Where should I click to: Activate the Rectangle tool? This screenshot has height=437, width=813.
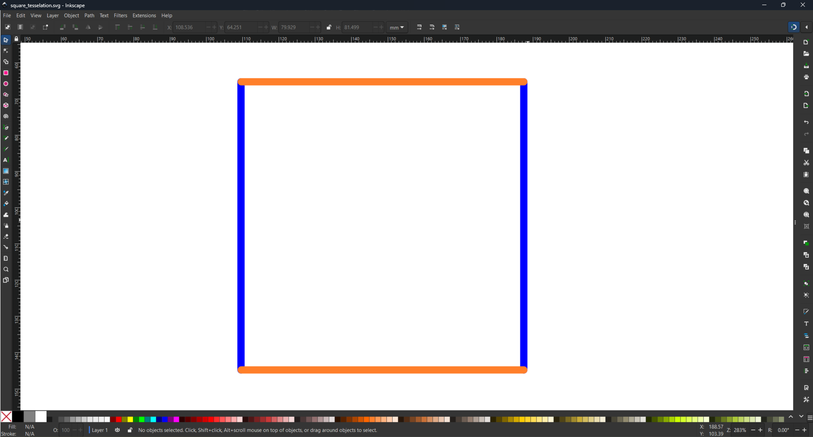[6, 73]
